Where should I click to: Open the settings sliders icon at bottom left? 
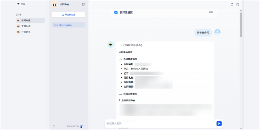click(54, 126)
